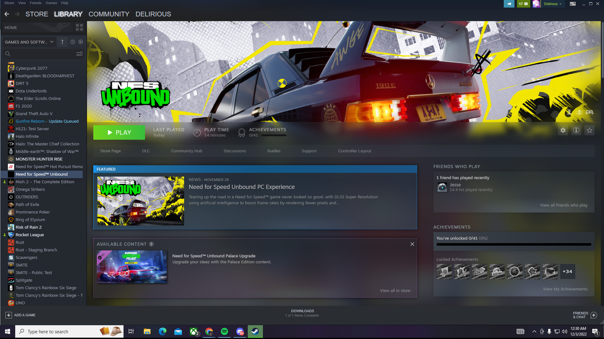The height and width of the screenshot is (339, 604).
Task: Click the back navigation arrow
Action: [x=7, y=14]
